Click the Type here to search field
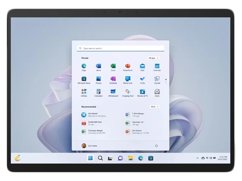The width and height of the screenshot is (242, 181). pyautogui.click(x=120, y=48)
